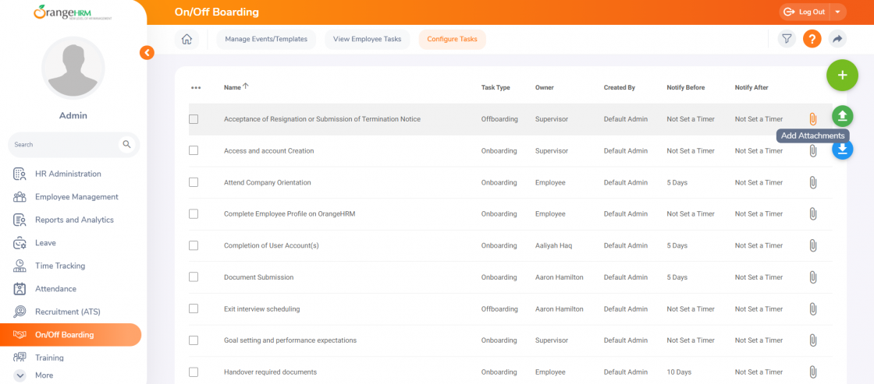Viewport: 874px width, 384px height.
Task: Click the blue download export button
Action: [843, 149]
